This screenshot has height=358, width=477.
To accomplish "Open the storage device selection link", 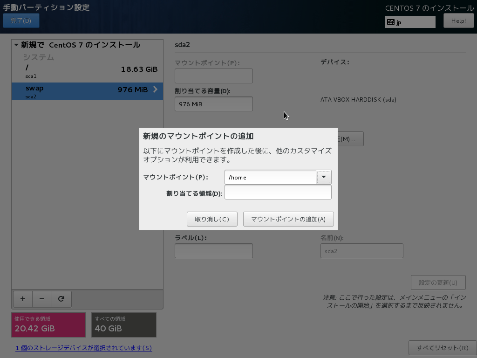I will [84, 348].
